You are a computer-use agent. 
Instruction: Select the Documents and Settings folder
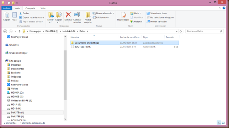(x=124, y=43)
